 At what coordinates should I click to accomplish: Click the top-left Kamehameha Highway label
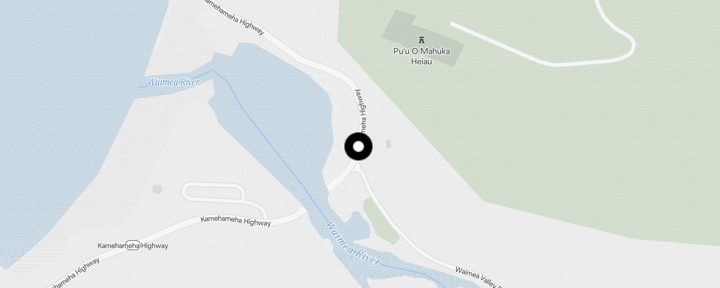[234, 17]
